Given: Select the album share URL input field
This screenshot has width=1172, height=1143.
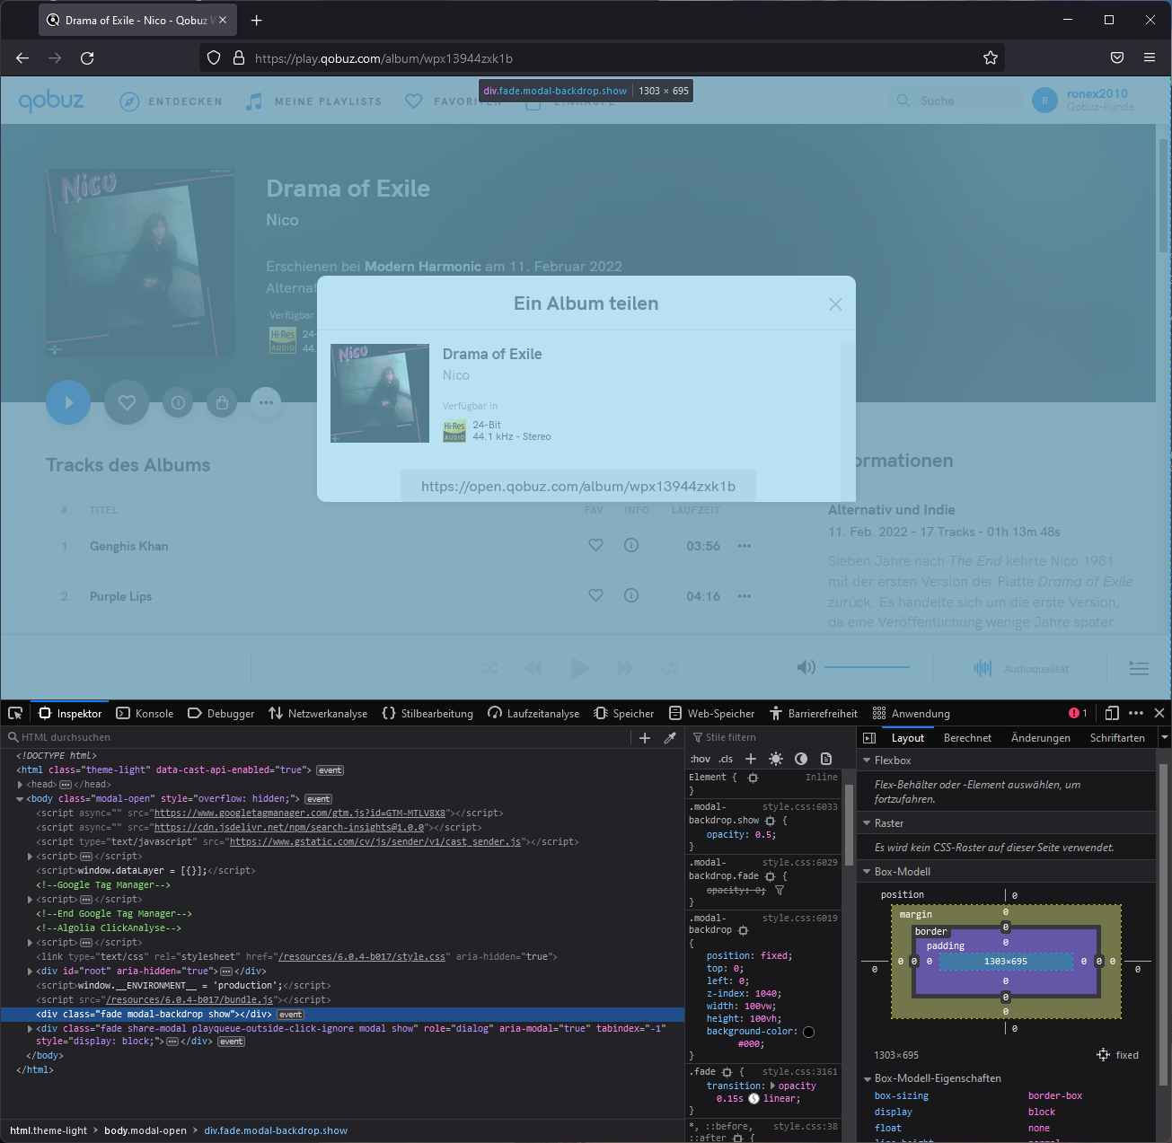Looking at the screenshot, I should (x=577, y=486).
